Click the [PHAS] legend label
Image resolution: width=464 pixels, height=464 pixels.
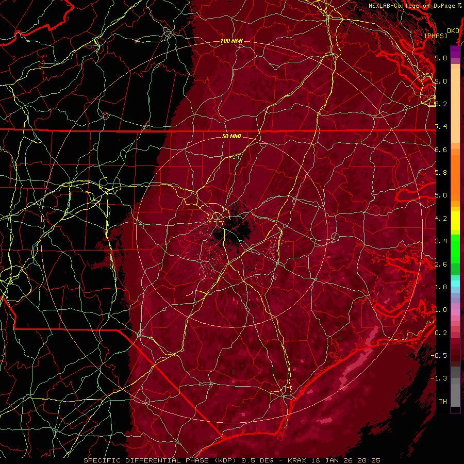click(x=436, y=36)
